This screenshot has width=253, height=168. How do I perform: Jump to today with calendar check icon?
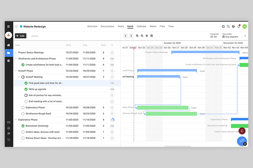(152, 36)
